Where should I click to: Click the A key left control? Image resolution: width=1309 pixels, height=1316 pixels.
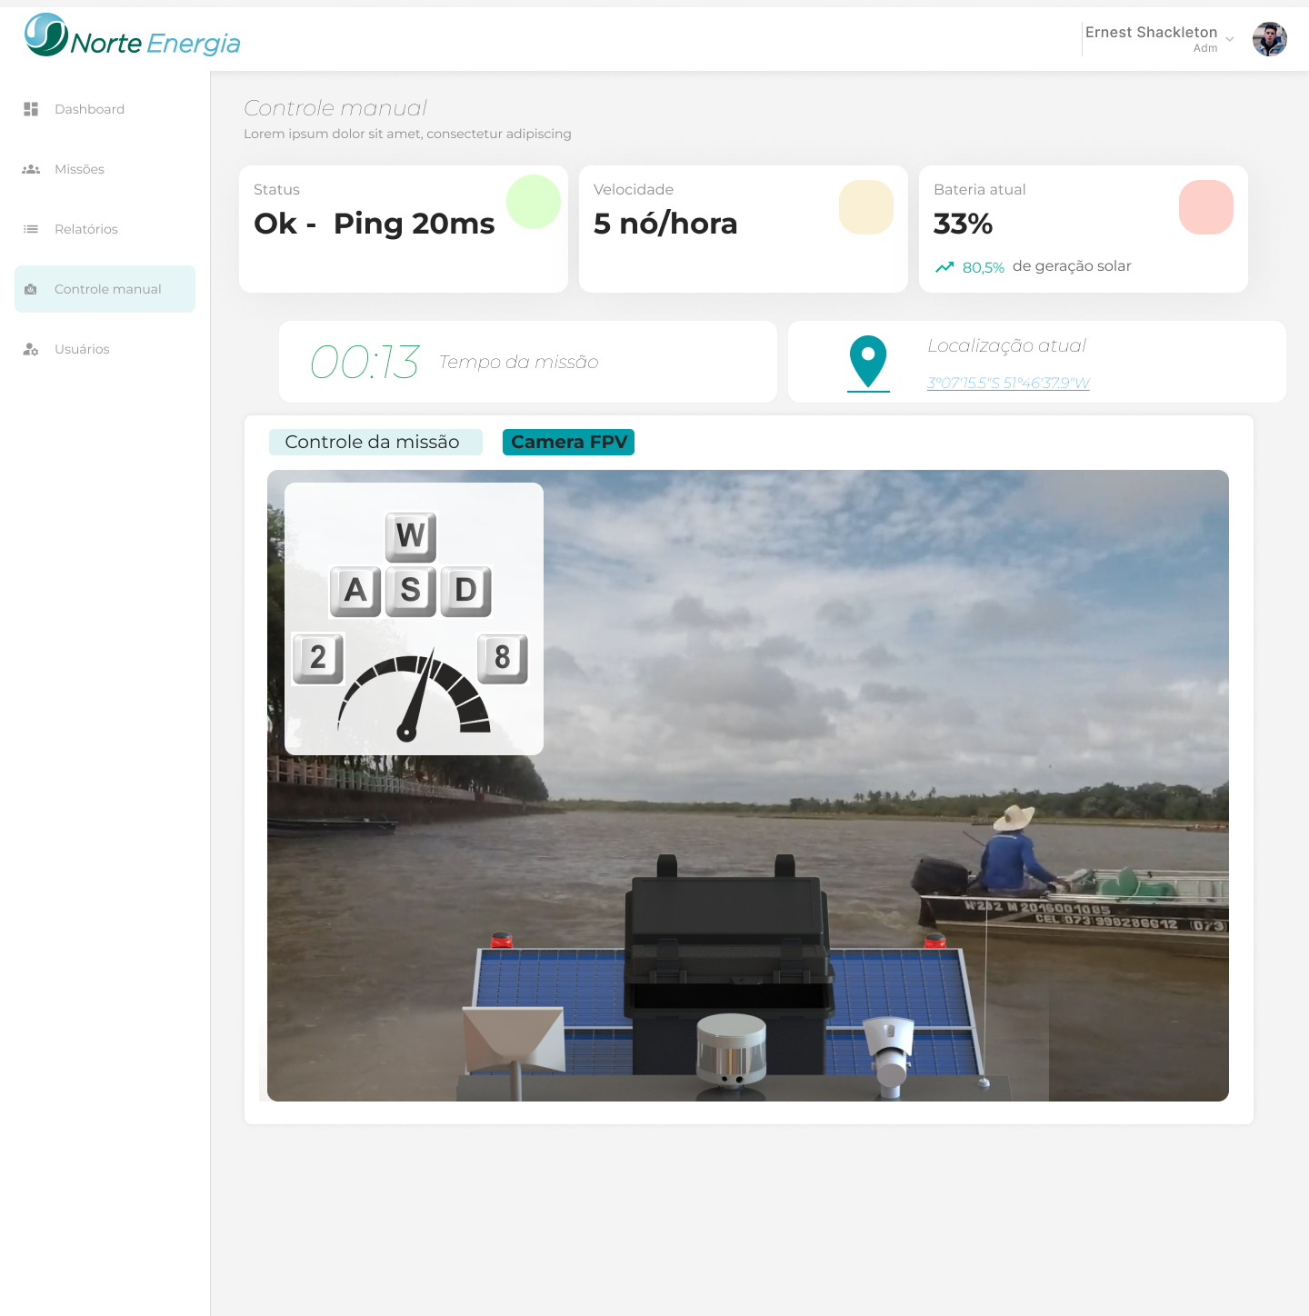click(x=355, y=592)
